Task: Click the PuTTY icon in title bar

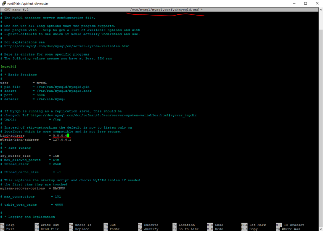Action: point(3,3)
